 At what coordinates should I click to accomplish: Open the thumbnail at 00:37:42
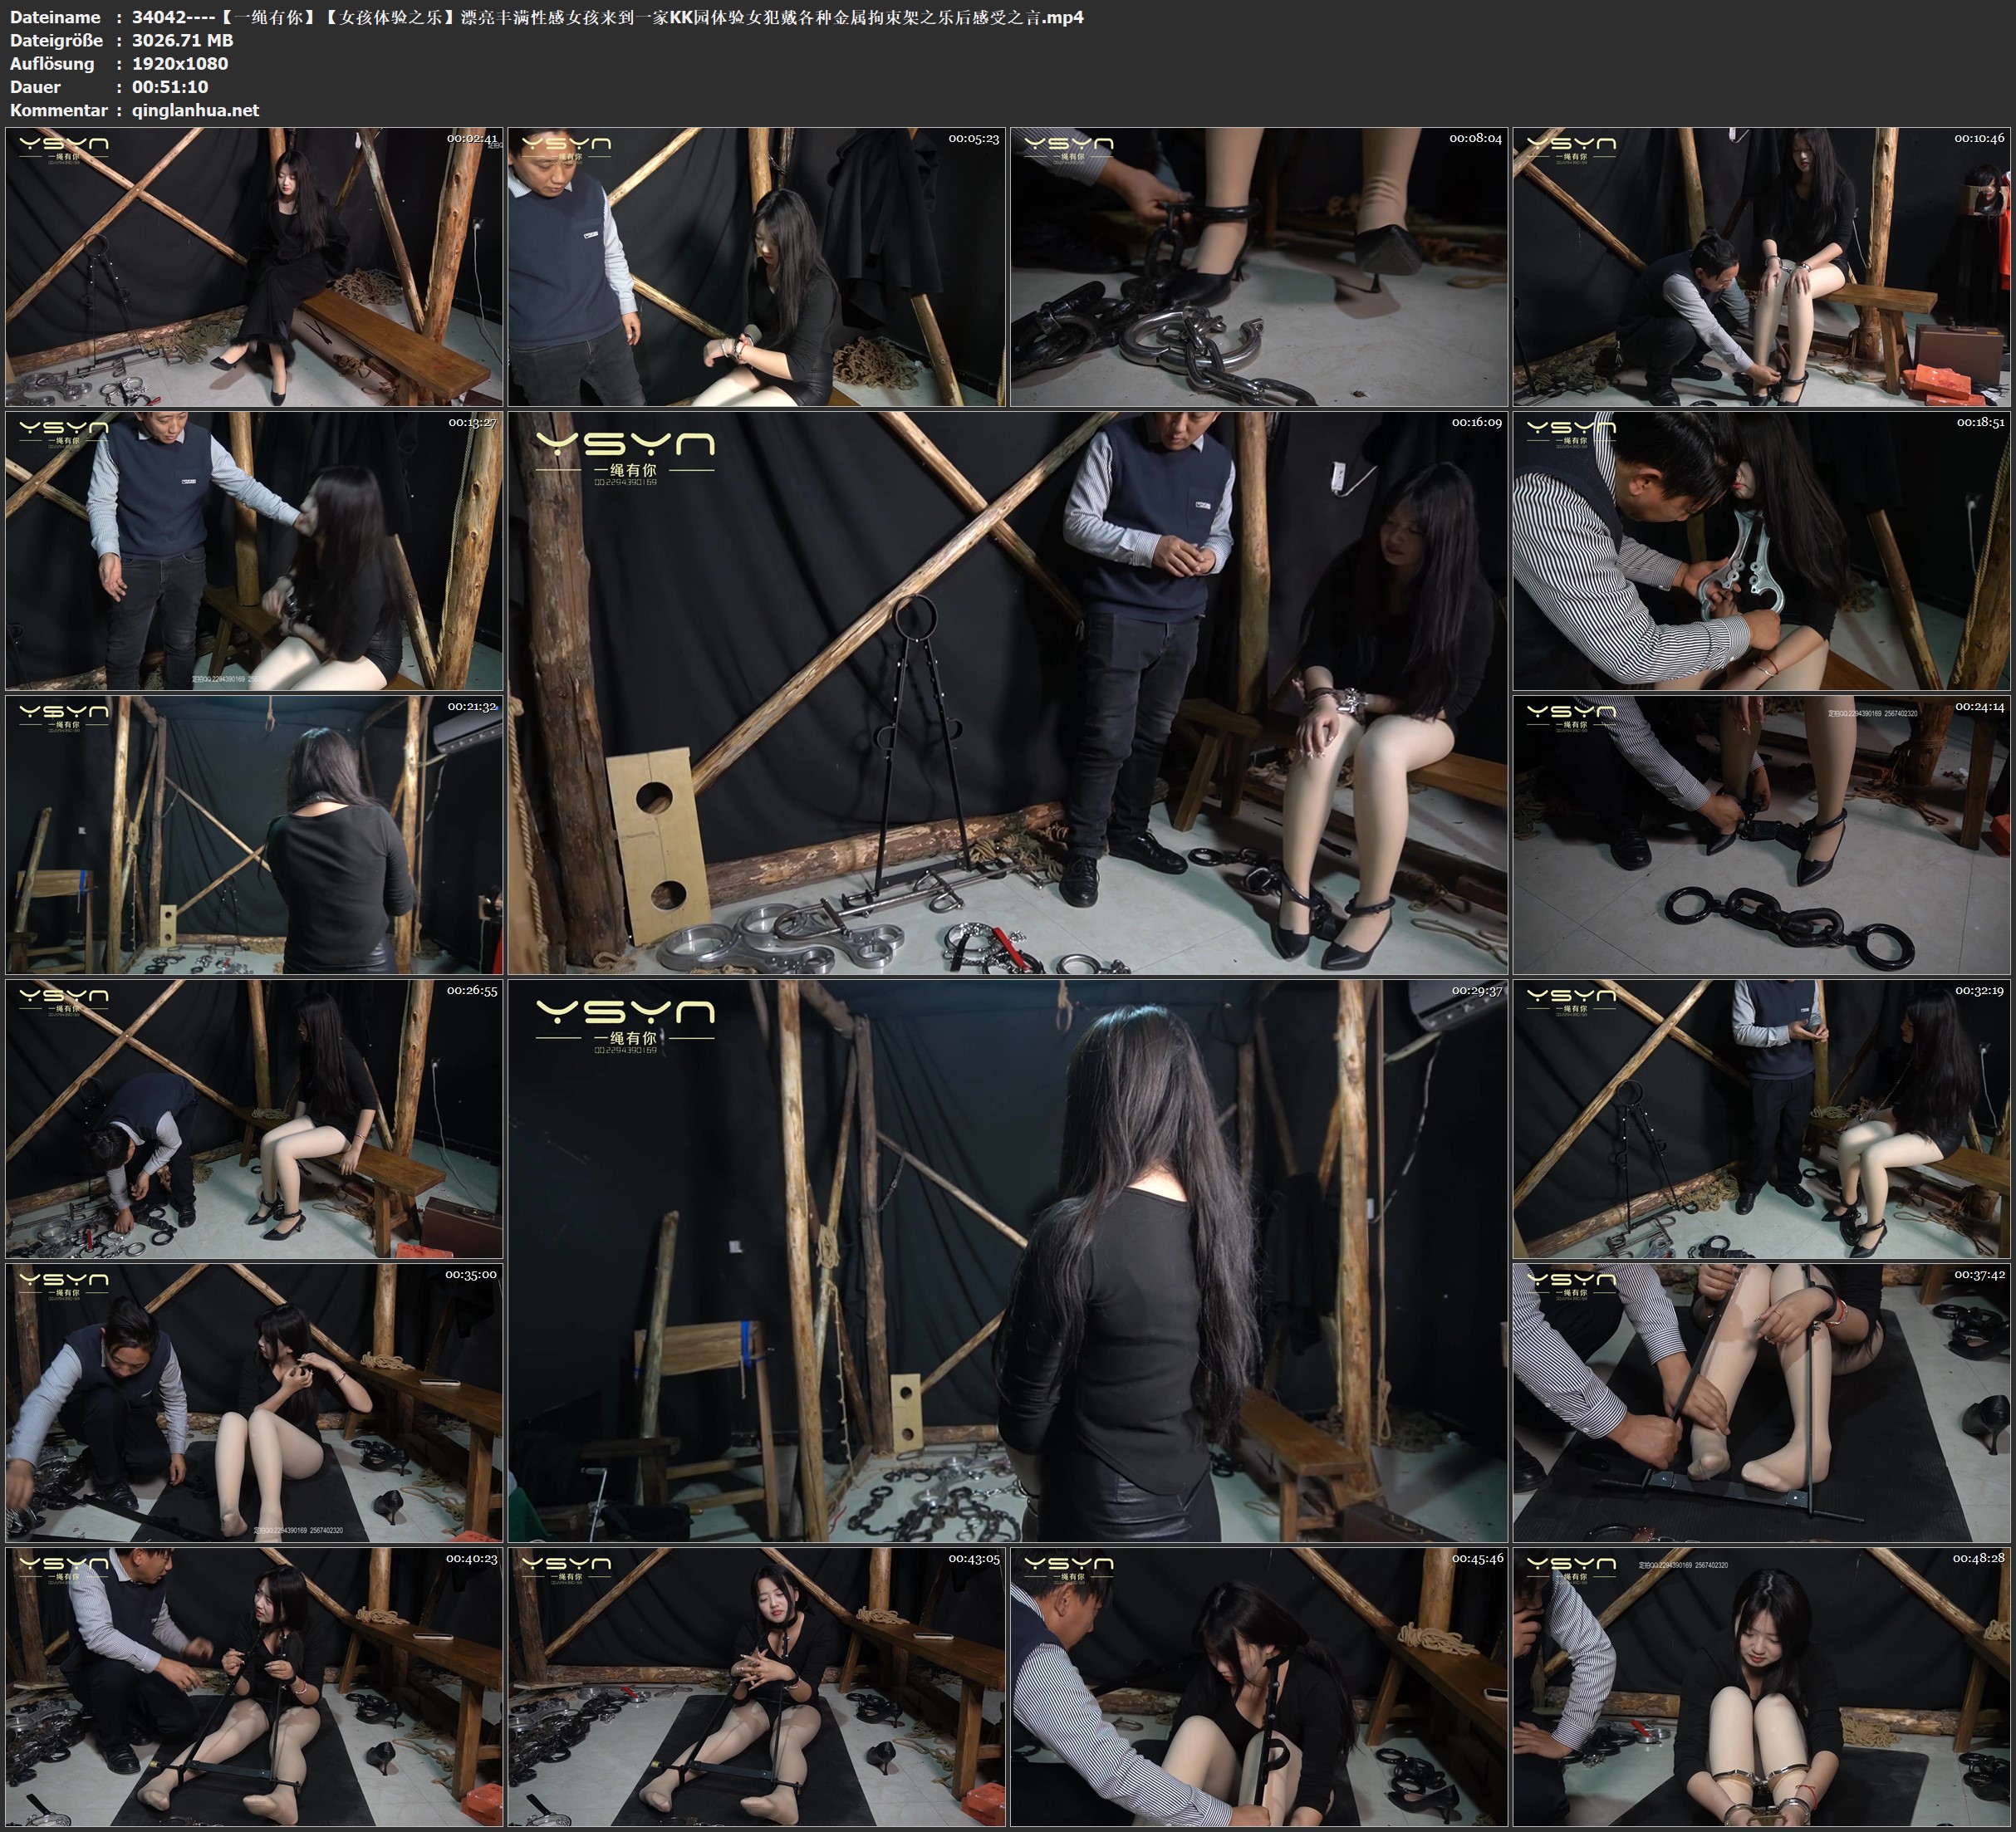pyautogui.click(x=1761, y=1403)
